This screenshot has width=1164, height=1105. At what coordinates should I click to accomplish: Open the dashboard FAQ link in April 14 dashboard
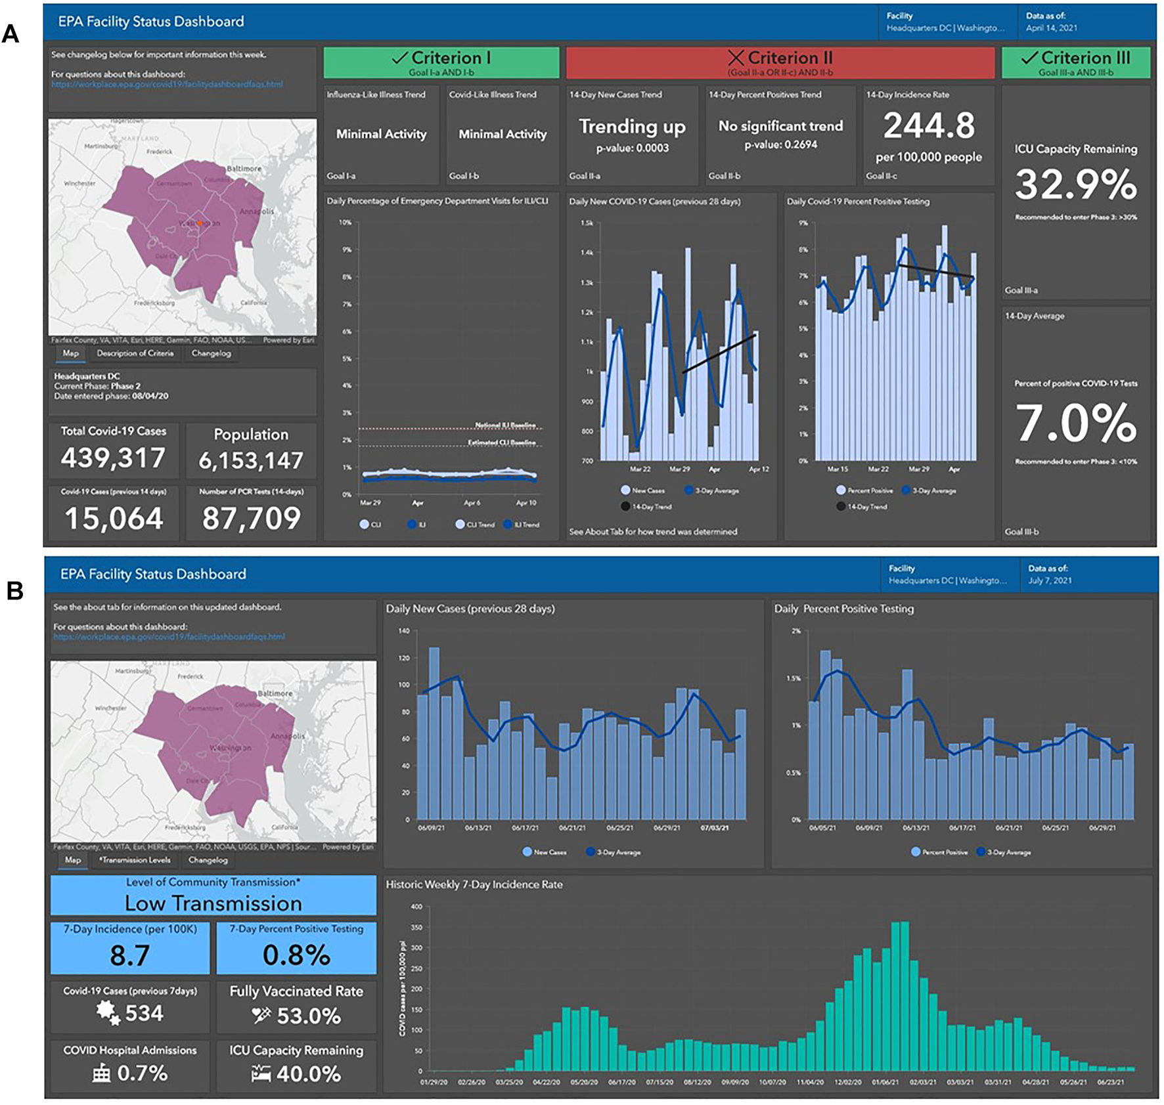tap(167, 84)
